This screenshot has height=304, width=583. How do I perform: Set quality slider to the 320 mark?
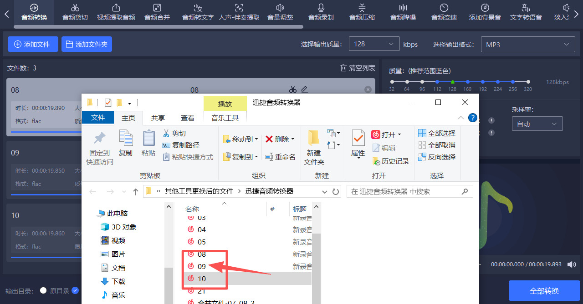tap(528, 82)
